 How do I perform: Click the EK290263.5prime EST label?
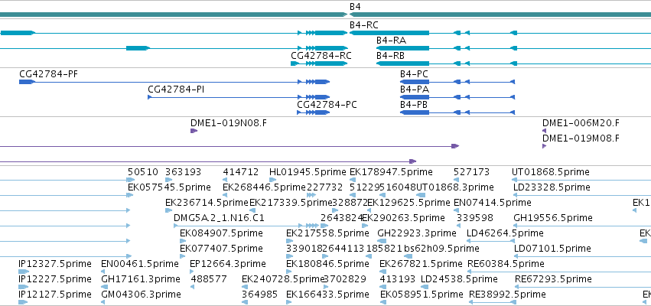404,218
